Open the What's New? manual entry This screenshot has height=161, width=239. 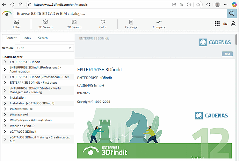tap(19, 115)
